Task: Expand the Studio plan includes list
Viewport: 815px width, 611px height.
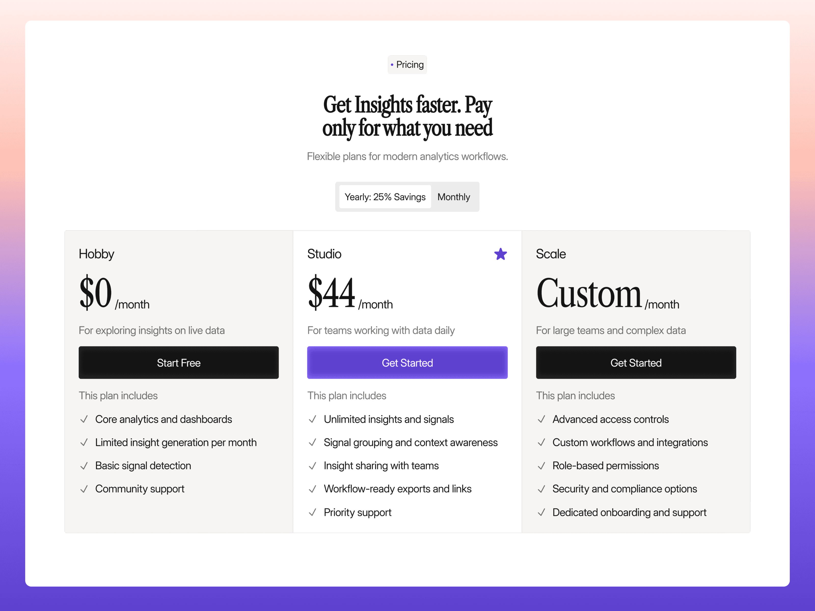Action: click(x=347, y=396)
